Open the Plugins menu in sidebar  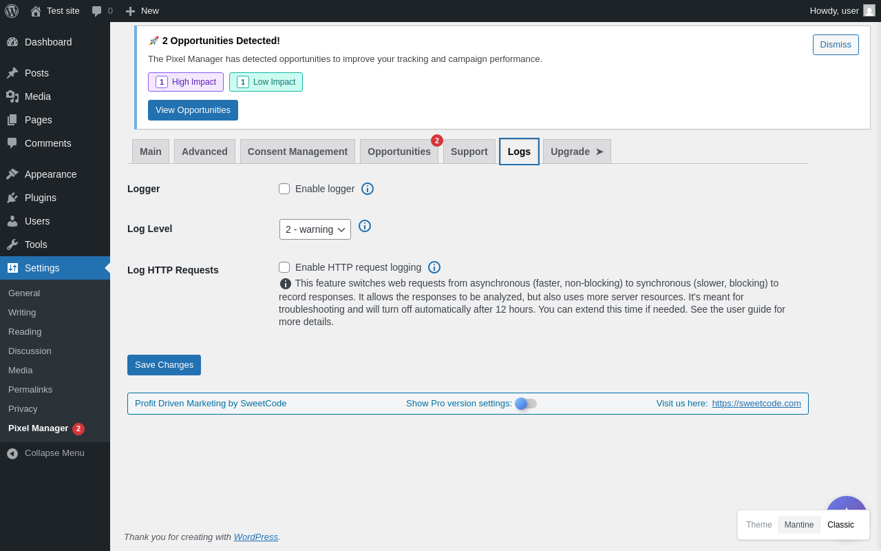point(41,198)
